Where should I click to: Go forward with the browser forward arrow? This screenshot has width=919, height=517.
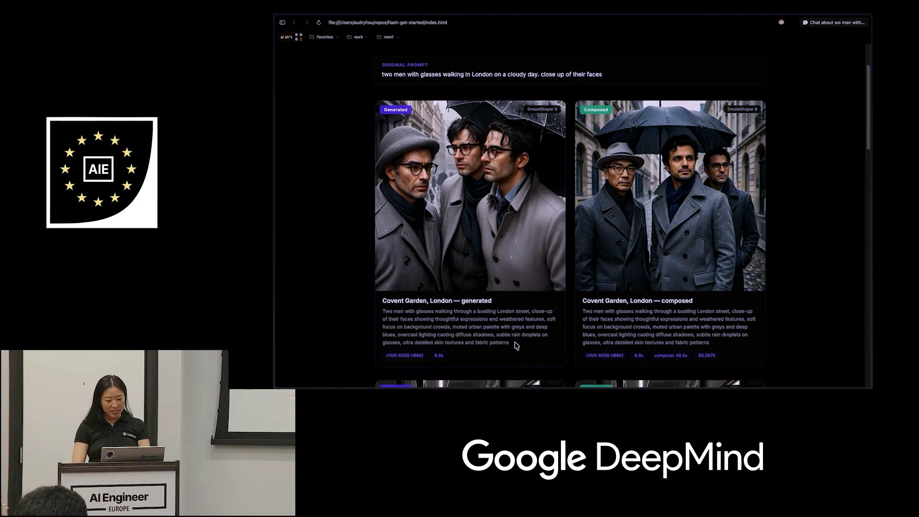307,22
